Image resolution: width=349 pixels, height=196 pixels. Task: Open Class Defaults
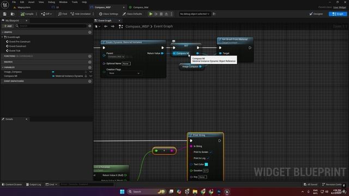click(132, 14)
